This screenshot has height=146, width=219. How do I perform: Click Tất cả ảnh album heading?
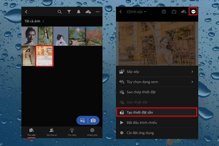(x=32, y=21)
